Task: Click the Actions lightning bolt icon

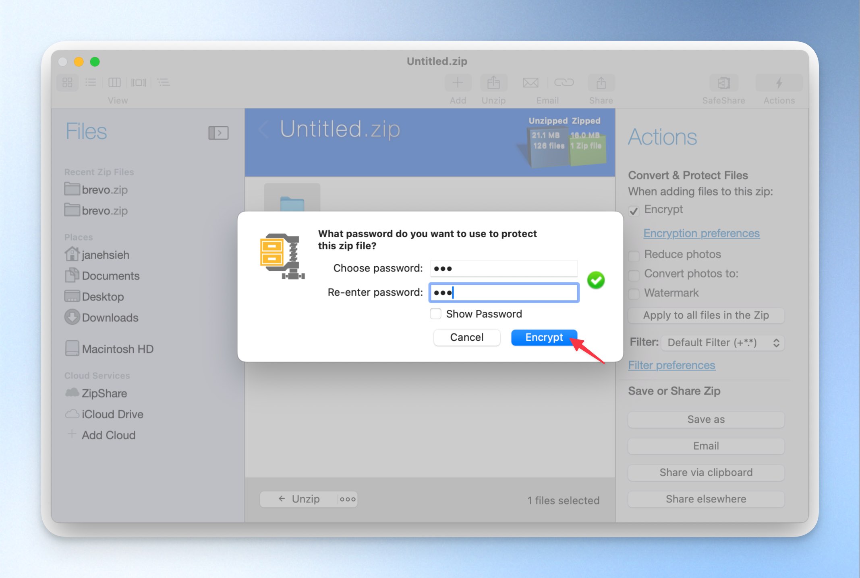Action: pyautogui.click(x=779, y=83)
